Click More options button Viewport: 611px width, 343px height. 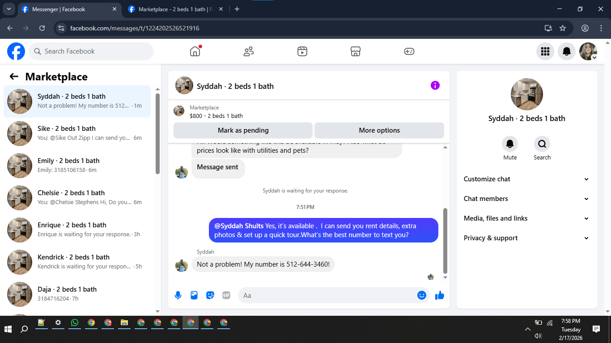(379, 130)
